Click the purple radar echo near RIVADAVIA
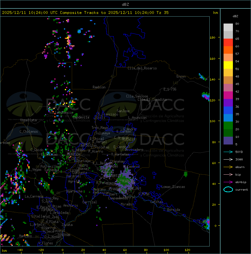 click(x=125, y=181)
